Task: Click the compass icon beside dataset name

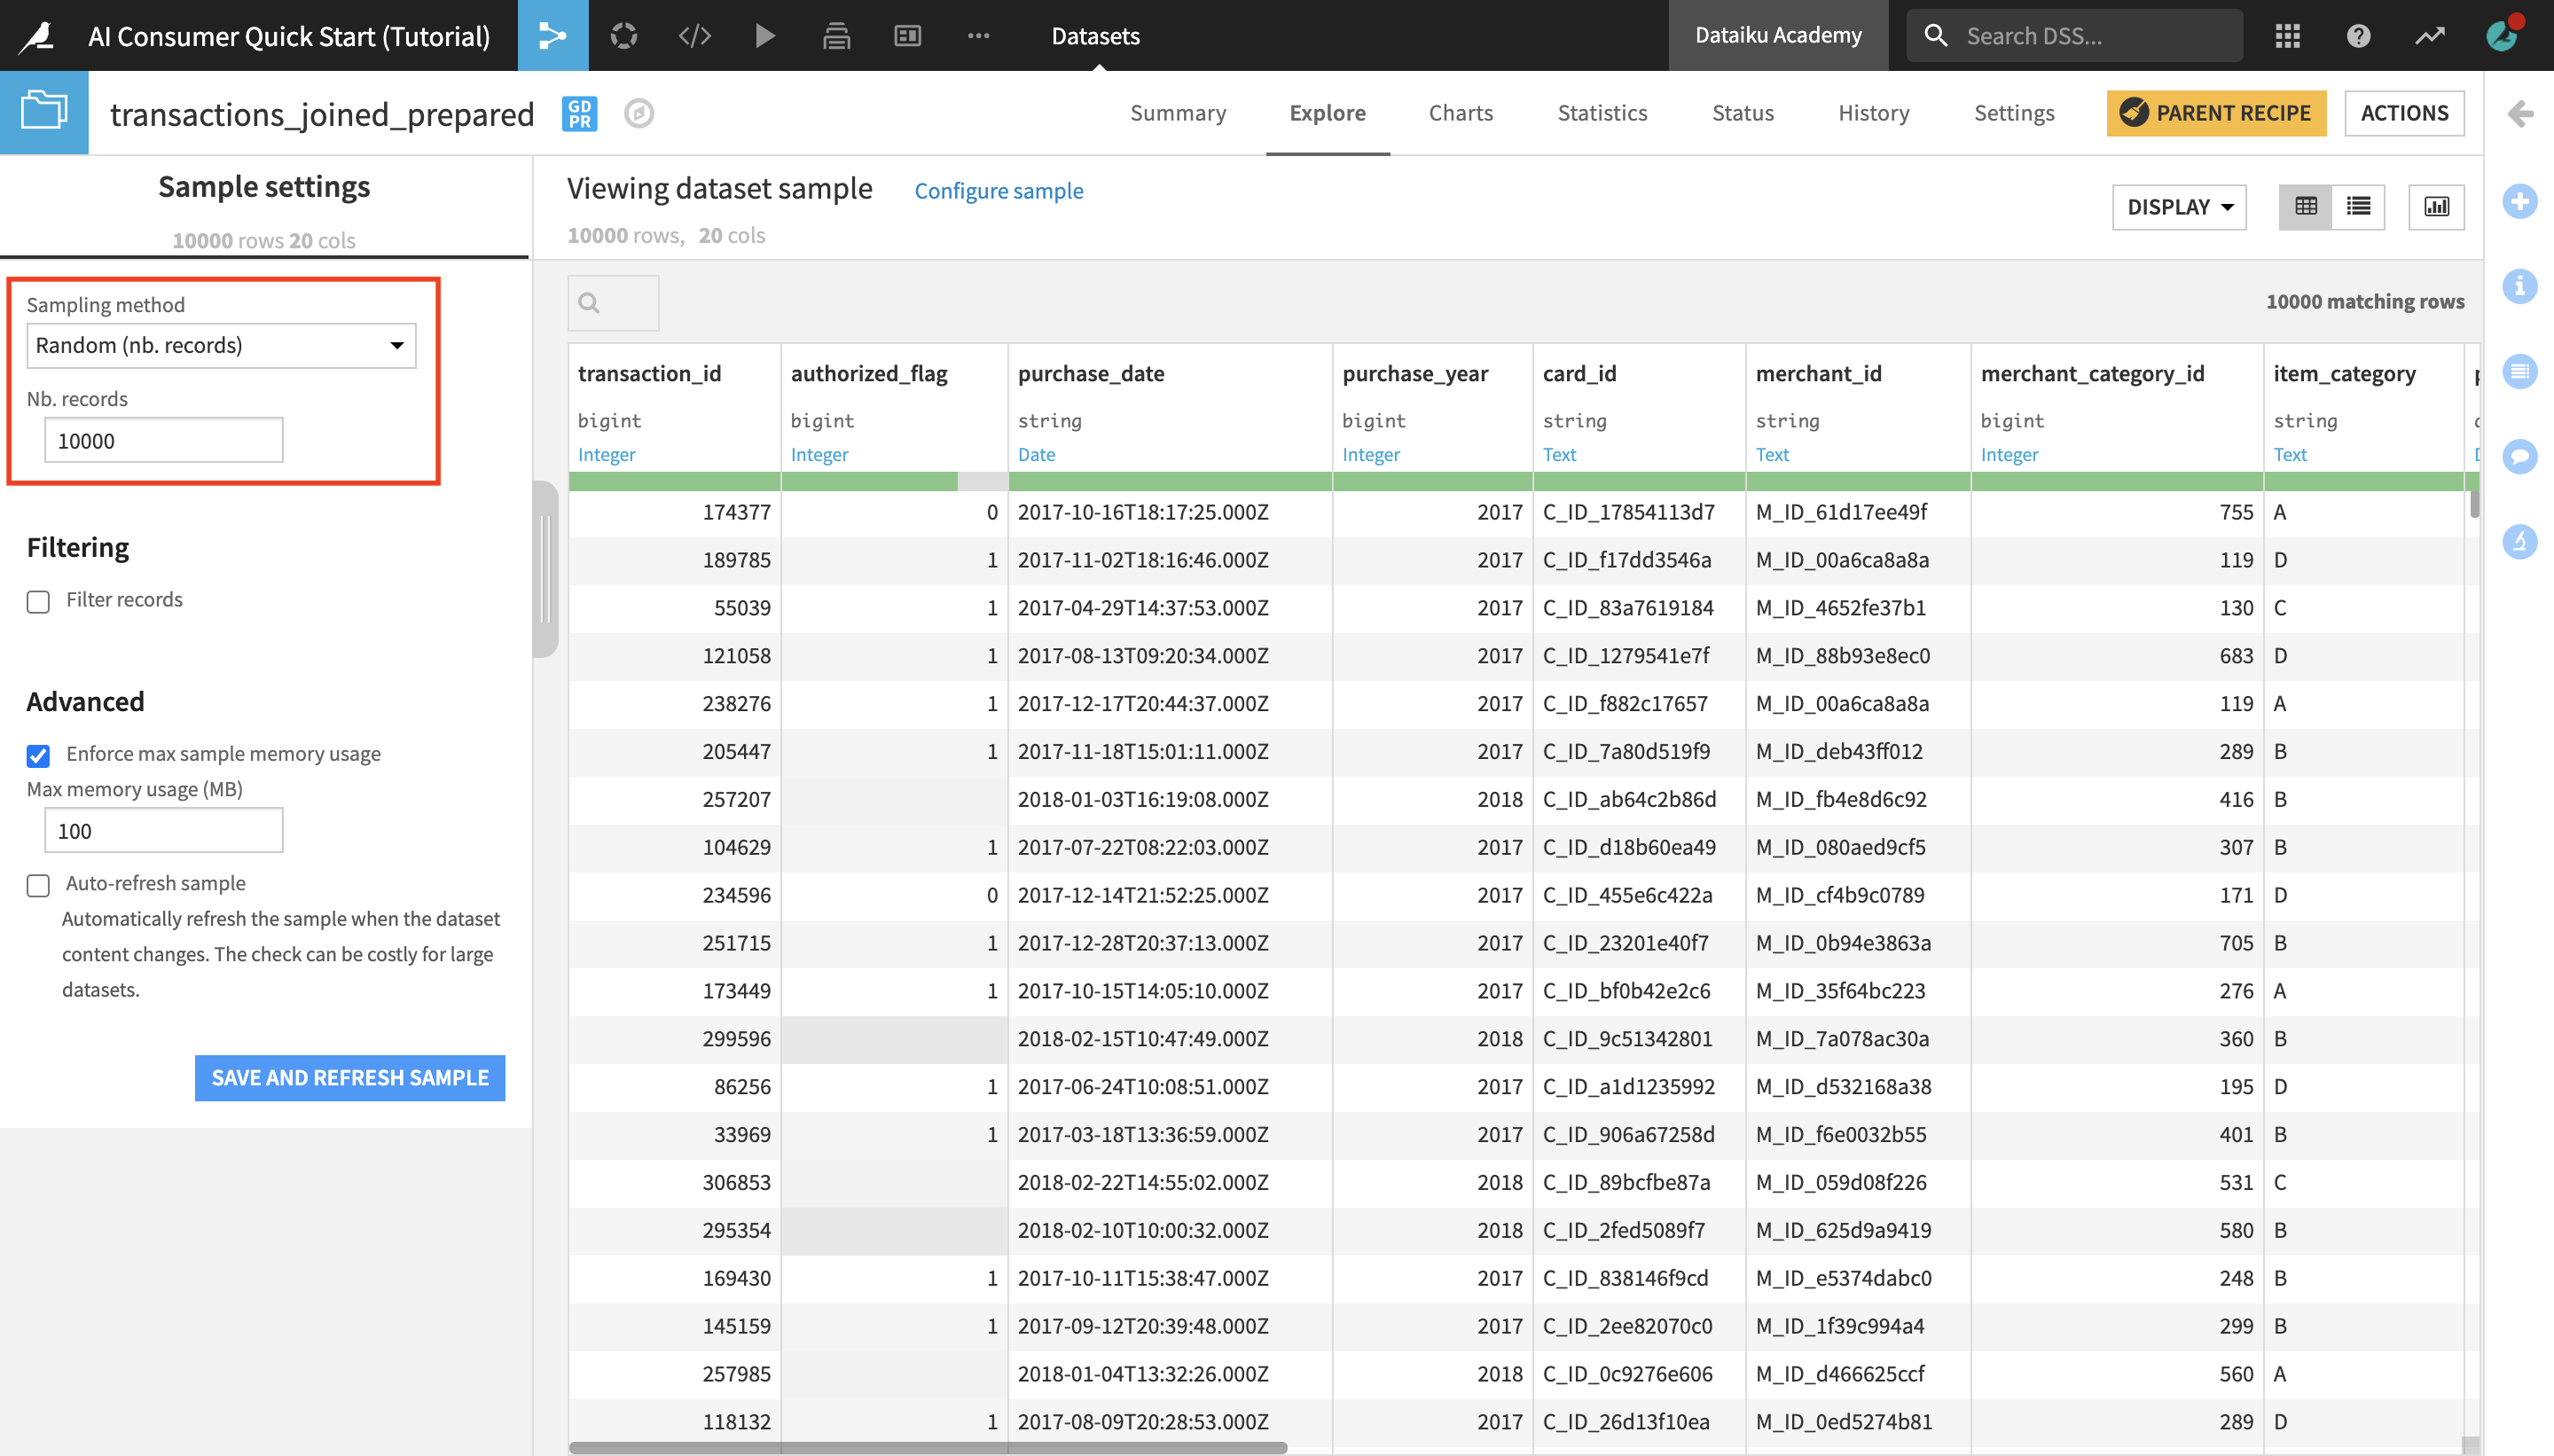Action: coord(639,113)
